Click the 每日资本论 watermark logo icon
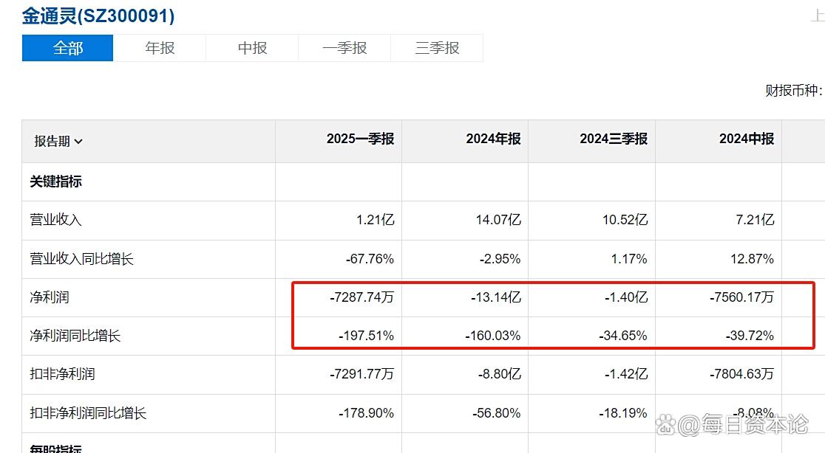825x453 pixels. point(665,425)
